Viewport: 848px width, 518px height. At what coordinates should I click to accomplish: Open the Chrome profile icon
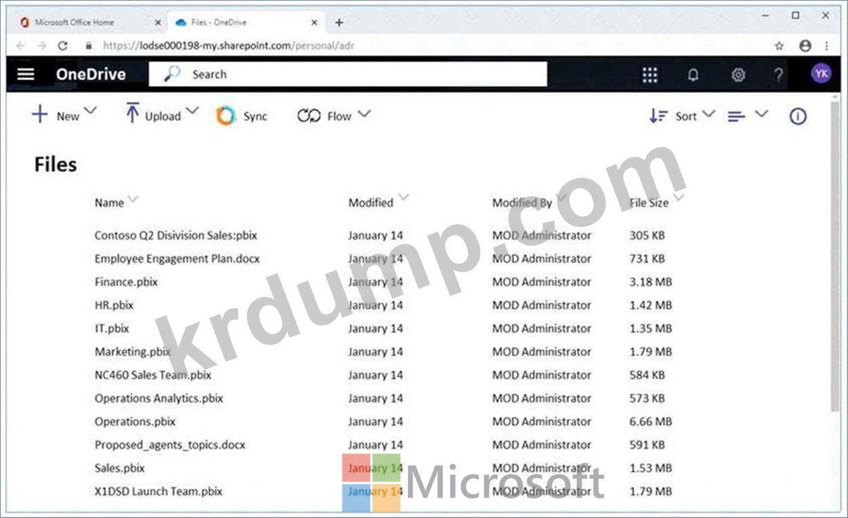[805, 45]
